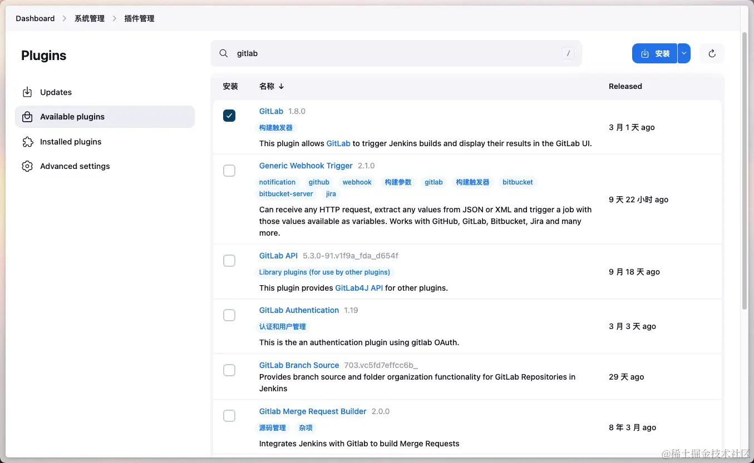The width and height of the screenshot is (754, 463).
Task: Open the install button dropdown arrow
Action: point(684,53)
